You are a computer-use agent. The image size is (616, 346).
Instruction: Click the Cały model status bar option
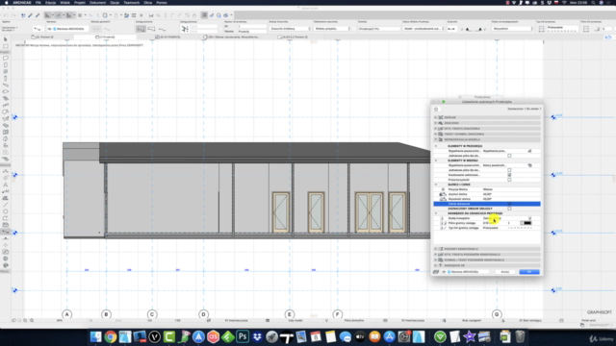[295, 320]
